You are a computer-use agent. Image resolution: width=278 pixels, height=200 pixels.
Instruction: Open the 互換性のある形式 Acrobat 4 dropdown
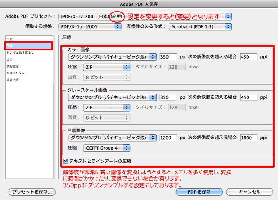click(x=200, y=27)
